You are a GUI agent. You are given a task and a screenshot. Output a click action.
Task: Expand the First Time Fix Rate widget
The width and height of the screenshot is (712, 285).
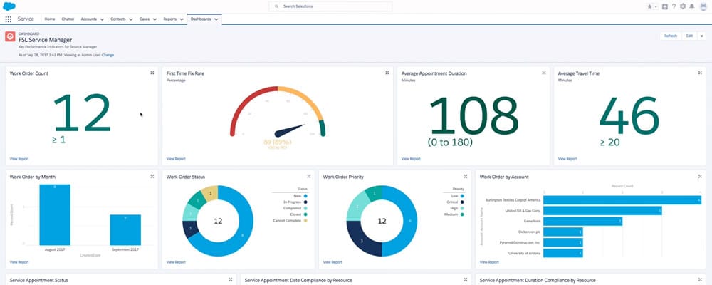[387, 73]
